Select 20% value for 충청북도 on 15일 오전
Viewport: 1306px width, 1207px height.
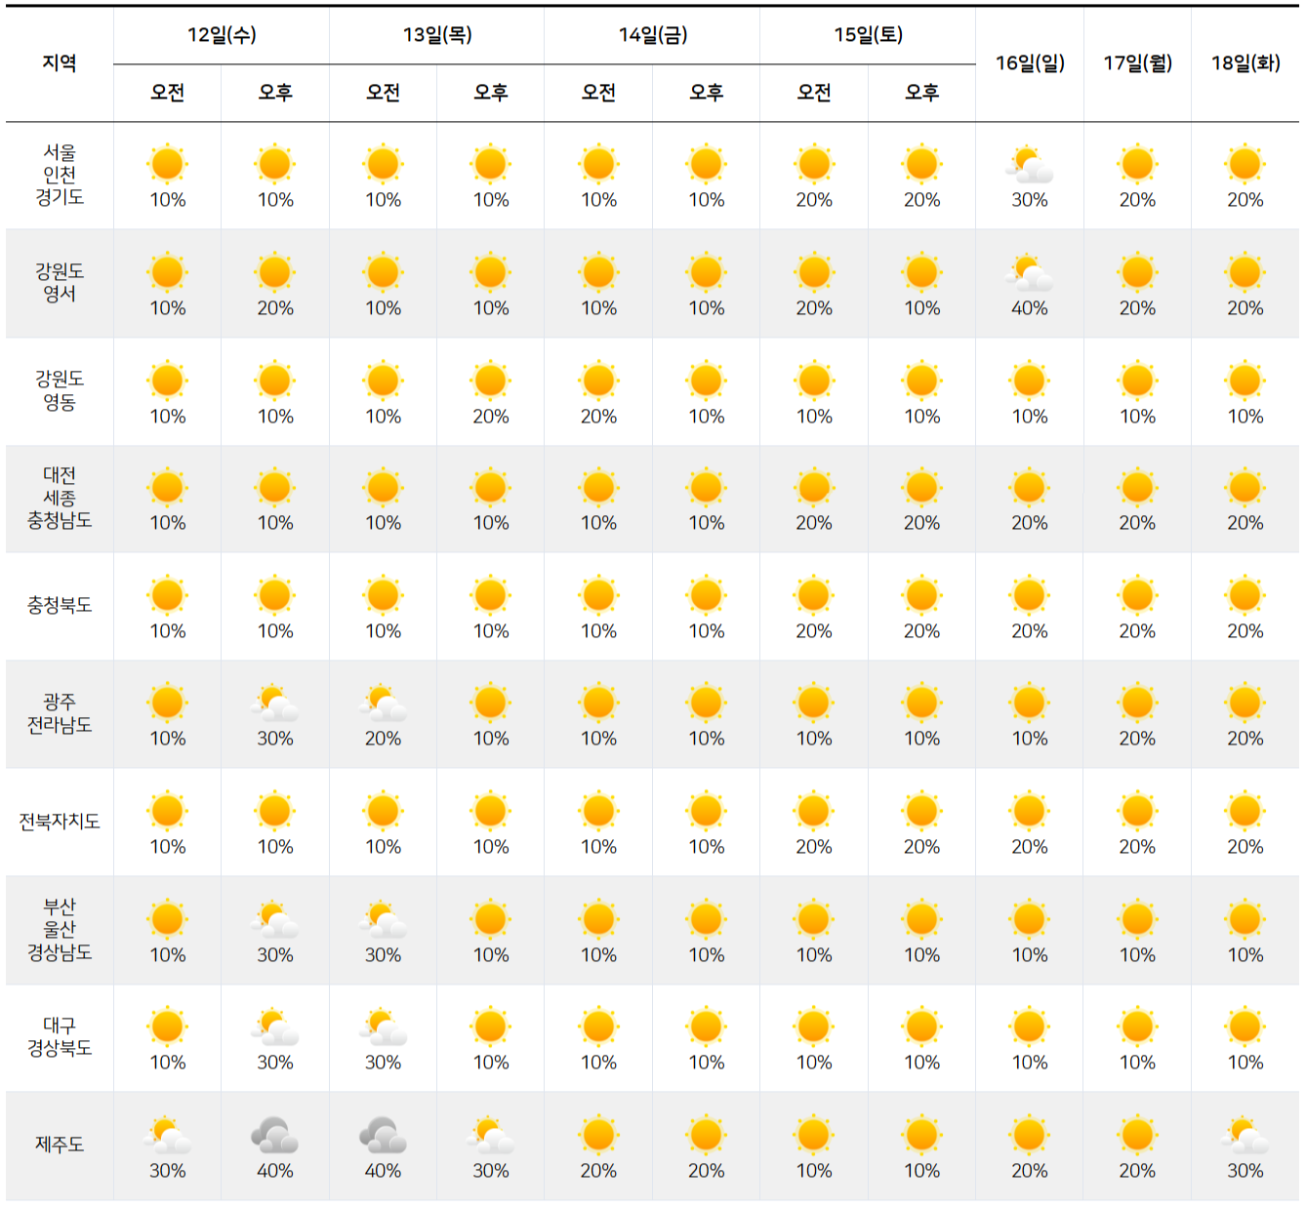[813, 631]
